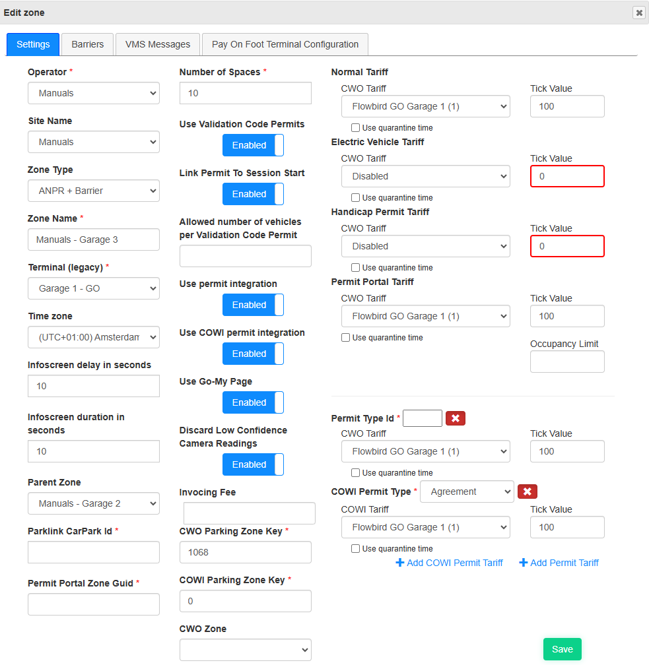This screenshot has width=649, height=665.
Task: Click the plus icon for Add COWI Permit Tariff
Action: (x=400, y=563)
